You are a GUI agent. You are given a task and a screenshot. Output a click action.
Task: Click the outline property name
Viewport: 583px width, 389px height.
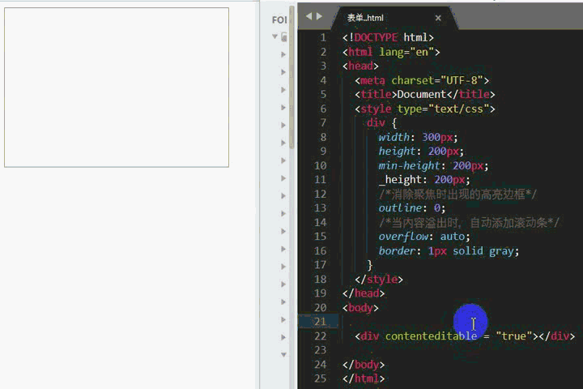pyautogui.click(x=400, y=207)
